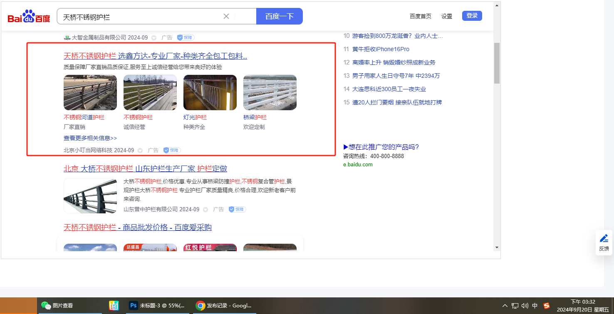This screenshot has height=314, width=614.
Task: Click the 保障 badge beside 山东普中护栏有限公司
Action: click(237, 209)
